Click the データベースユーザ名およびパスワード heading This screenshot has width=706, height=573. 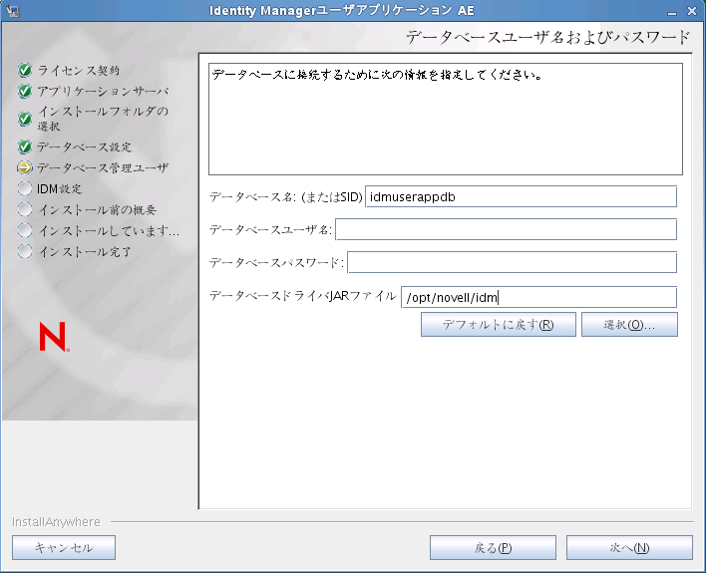coord(548,37)
